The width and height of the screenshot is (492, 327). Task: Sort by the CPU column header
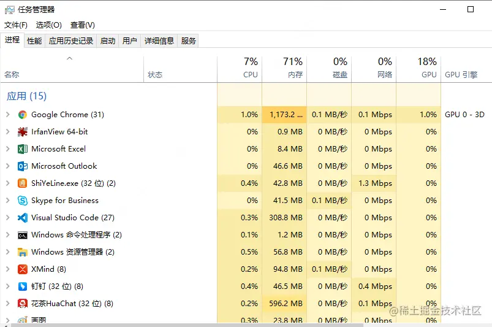click(240, 69)
